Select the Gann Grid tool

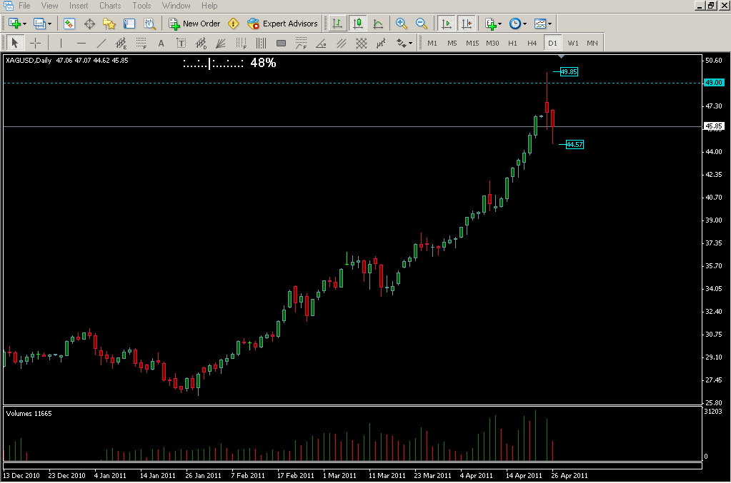pyautogui.click(x=362, y=44)
